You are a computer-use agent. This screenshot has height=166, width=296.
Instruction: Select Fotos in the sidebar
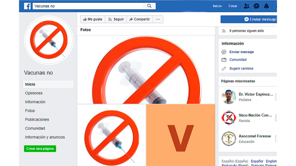coord(30,111)
